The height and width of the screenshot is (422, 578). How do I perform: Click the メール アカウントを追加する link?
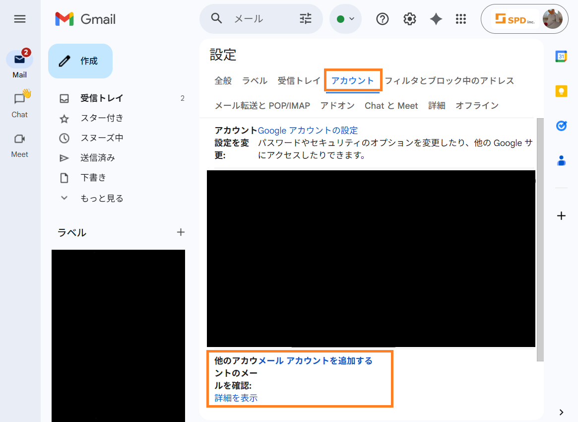(316, 360)
